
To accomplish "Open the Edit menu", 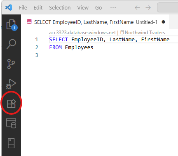I will [38, 8].
